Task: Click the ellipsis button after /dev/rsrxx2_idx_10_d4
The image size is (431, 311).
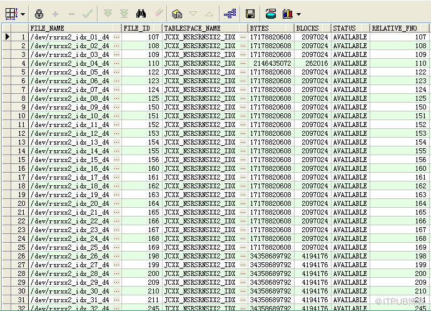Action: (x=117, y=116)
